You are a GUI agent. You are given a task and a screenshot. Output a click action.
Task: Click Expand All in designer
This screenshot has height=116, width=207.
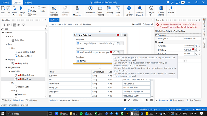[136, 24]
